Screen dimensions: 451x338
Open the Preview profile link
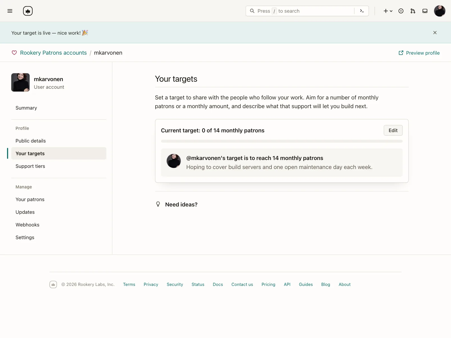(x=419, y=53)
